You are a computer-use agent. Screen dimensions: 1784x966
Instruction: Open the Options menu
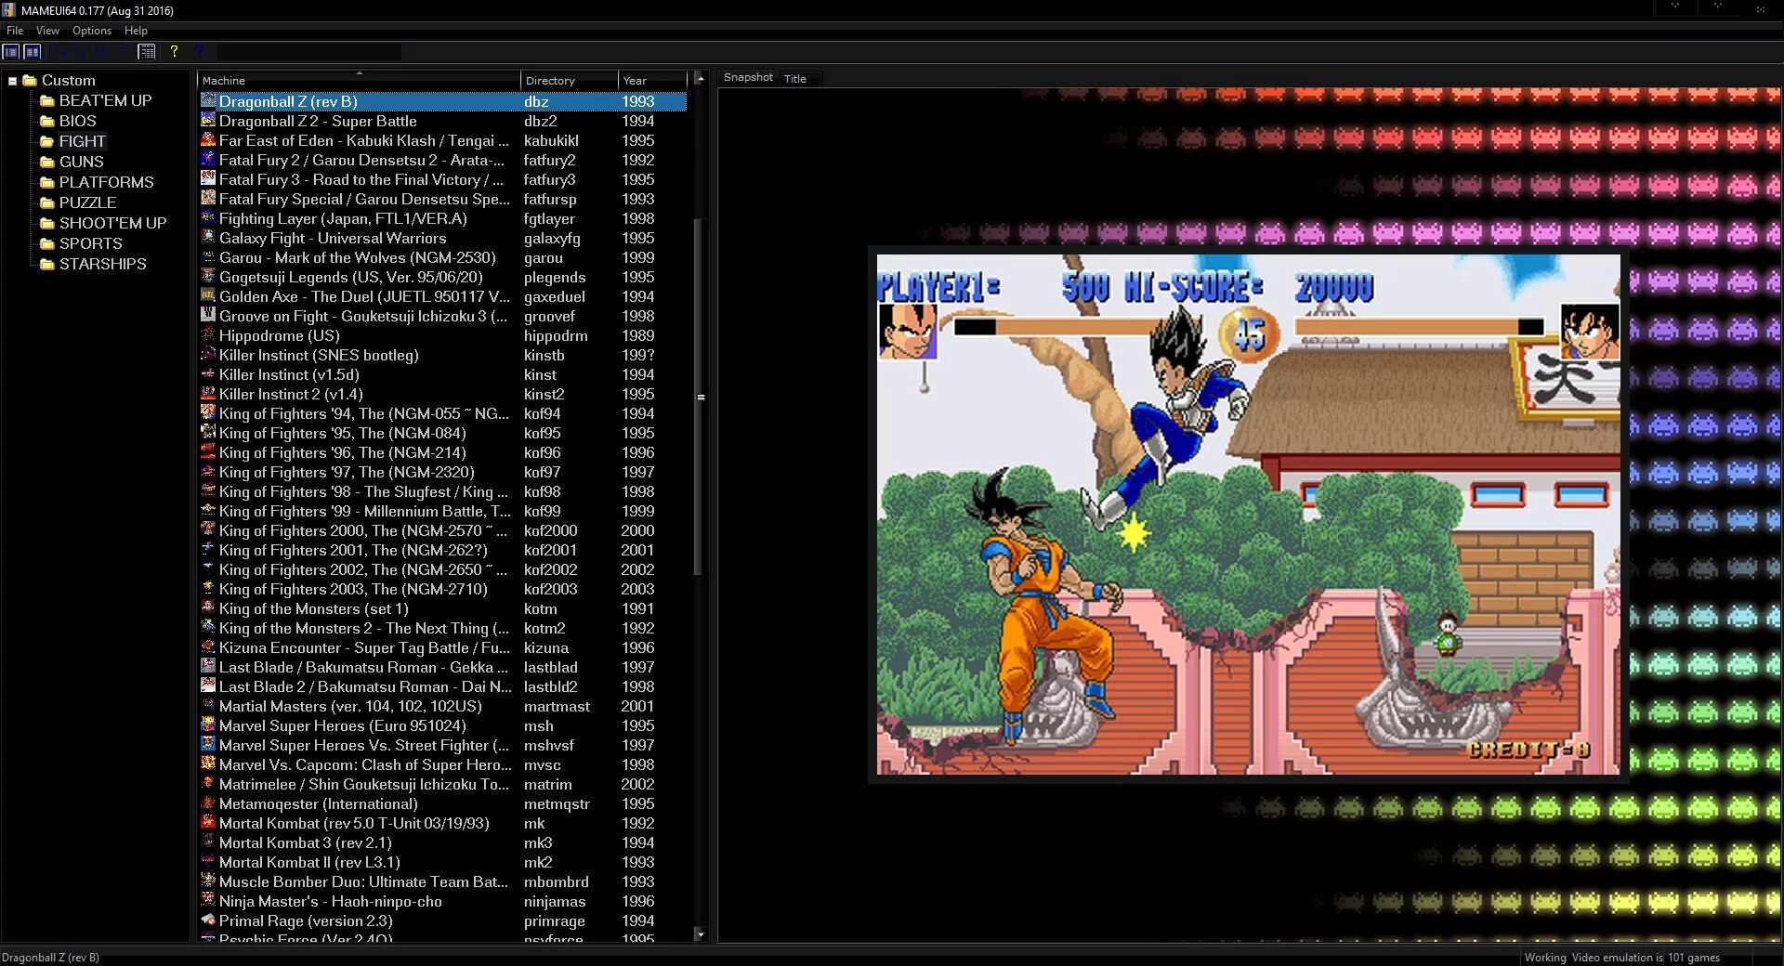click(92, 31)
